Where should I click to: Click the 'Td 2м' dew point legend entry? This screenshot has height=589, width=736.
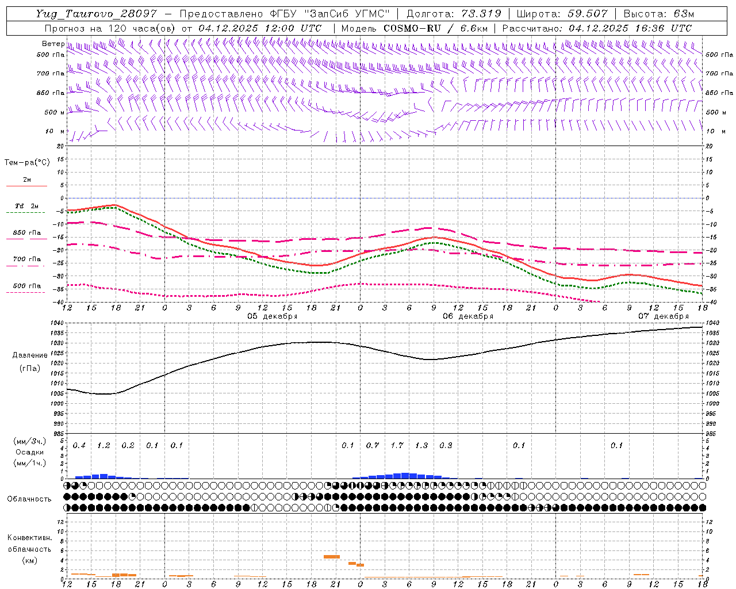[26, 206]
